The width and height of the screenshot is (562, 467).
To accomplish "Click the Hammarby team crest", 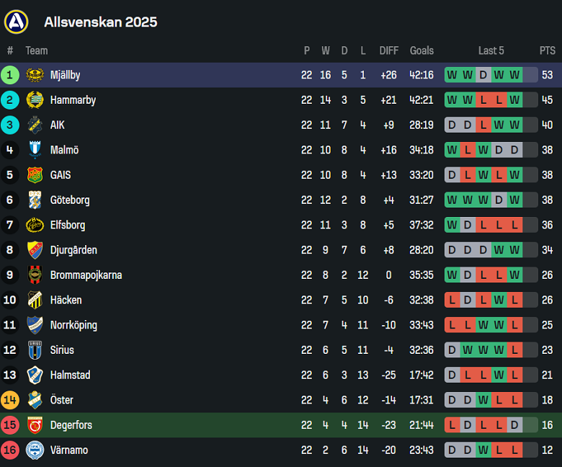I will pyautogui.click(x=35, y=100).
